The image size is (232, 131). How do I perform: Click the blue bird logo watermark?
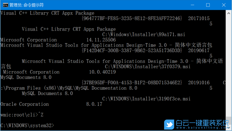pos(169,124)
